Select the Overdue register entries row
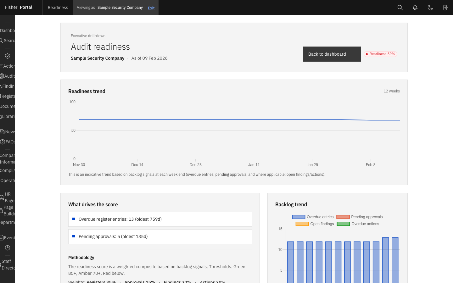Viewport: 453px width, 283px height. click(x=160, y=219)
